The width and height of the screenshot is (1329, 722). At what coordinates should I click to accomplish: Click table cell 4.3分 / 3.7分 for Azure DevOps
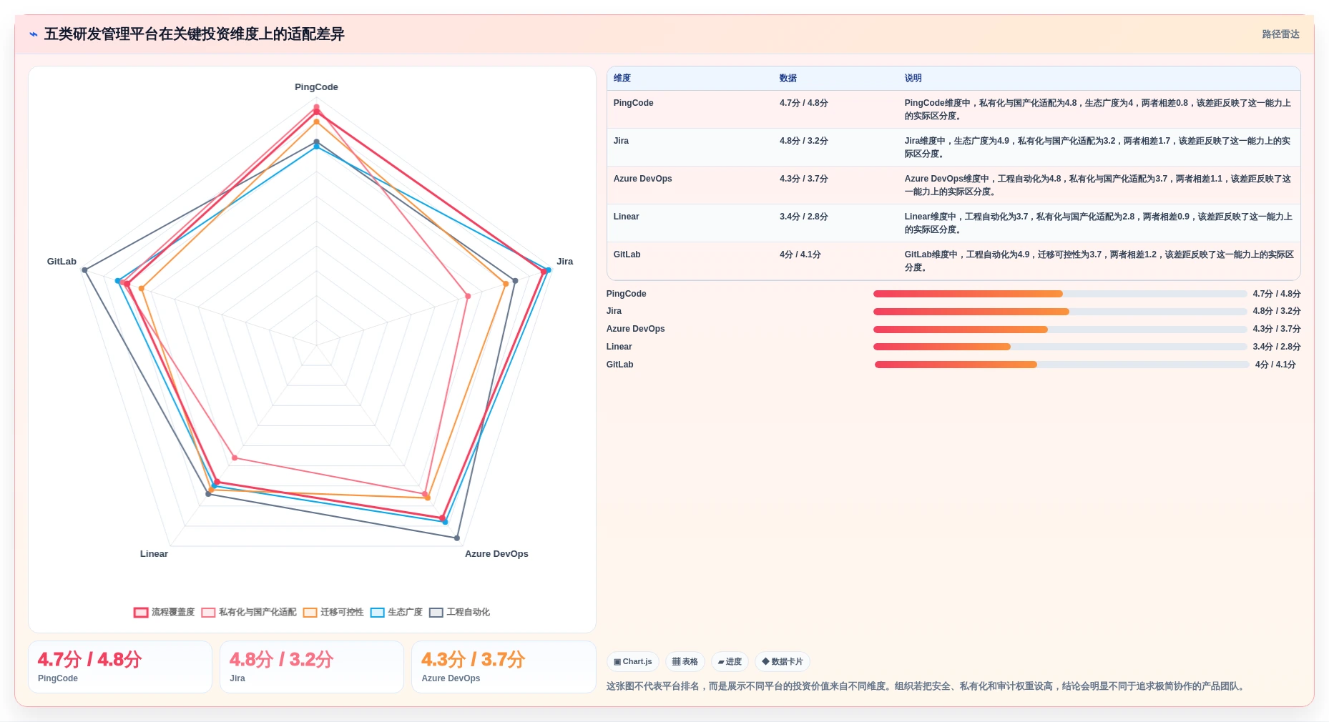[804, 179]
